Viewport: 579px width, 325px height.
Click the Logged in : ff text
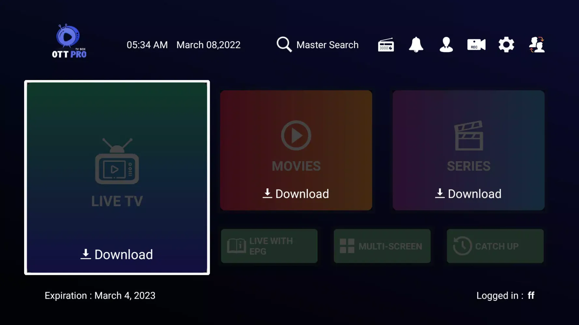coord(505,295)
